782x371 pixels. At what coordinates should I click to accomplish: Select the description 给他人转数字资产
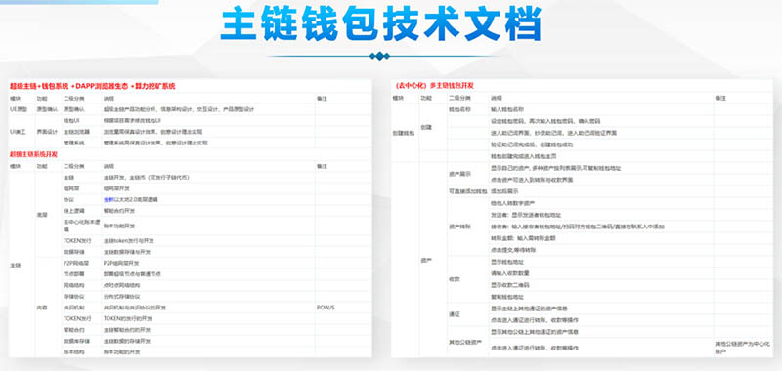[512, 203]
